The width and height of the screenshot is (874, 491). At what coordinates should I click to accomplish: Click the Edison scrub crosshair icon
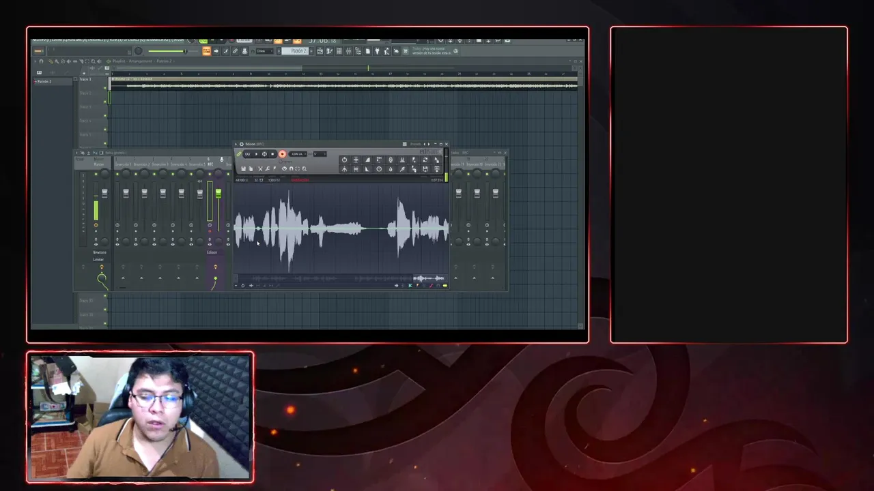(264, 154)
